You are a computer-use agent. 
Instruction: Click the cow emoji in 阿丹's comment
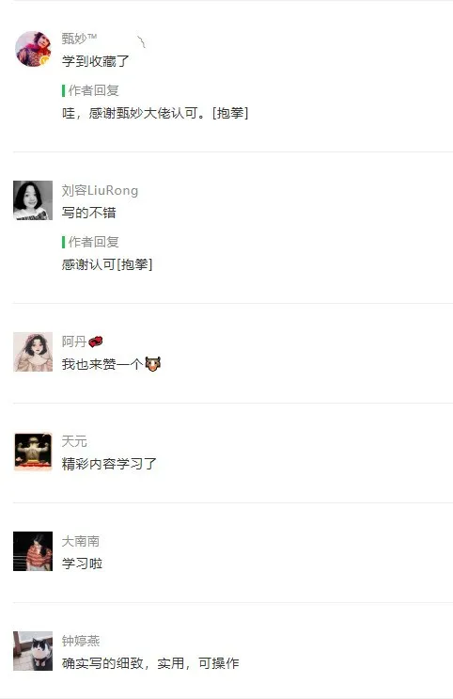pos(153,364)
